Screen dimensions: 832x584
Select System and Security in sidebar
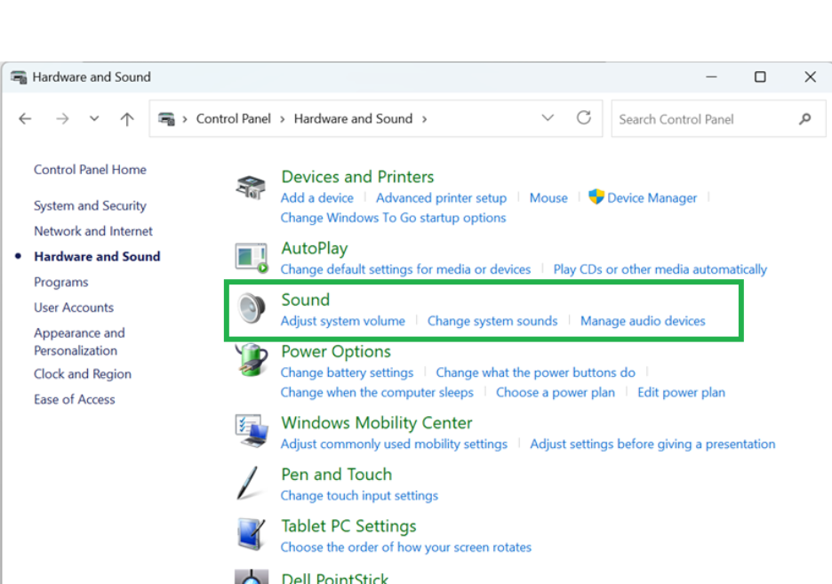click(x=90, y=206)
